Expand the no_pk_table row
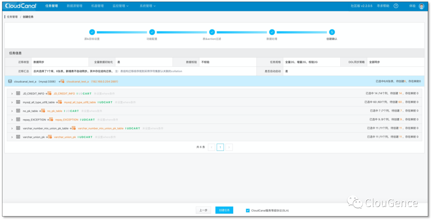The image size is (432, 221). click(x=12, y=111)
